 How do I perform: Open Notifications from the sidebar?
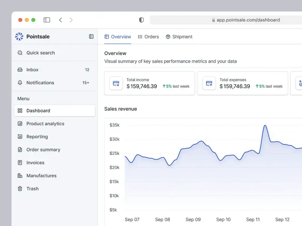point(40,82)
